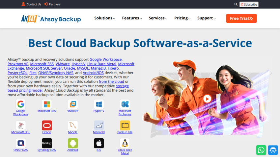Follow the Google Workspace link in paragraph
The height and width of the screenshot is (157, 280).
[x=105, y=59]
